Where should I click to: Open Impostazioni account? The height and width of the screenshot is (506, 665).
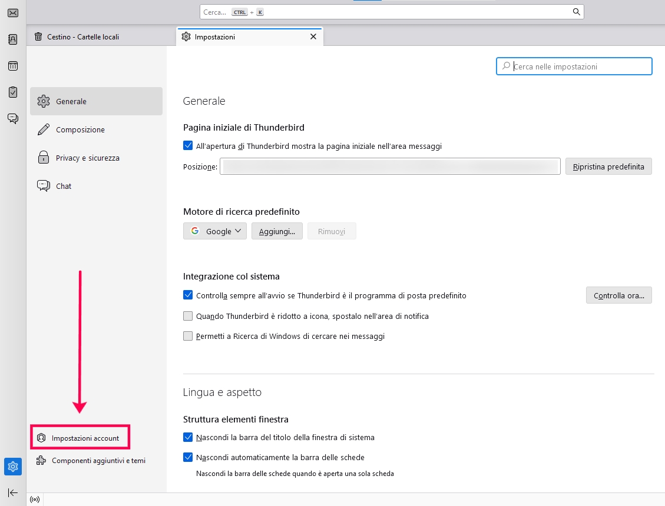[80, 438]
